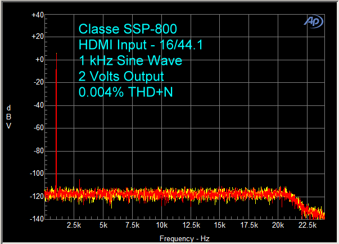Select the +40 label on the y-axis
This screenshot has height=244, width=339.
click(x=37, y=15)
